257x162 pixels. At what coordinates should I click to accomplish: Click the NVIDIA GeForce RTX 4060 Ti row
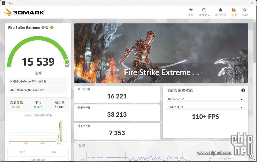pos(38,81)
